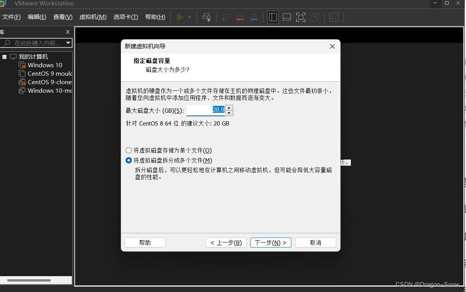Toggle the thumbnail bar view icon

click(x=287, y=17)
